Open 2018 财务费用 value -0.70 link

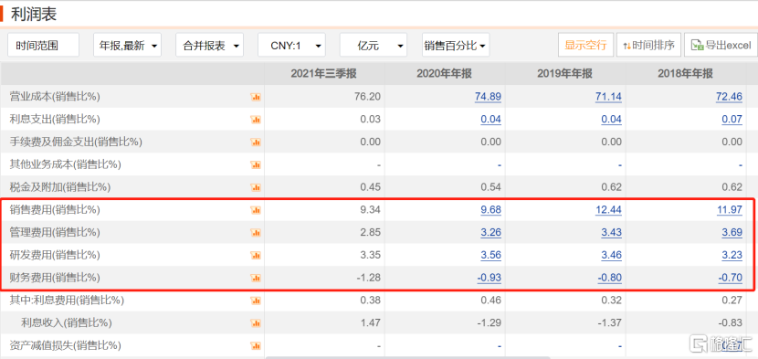[730, 279]
